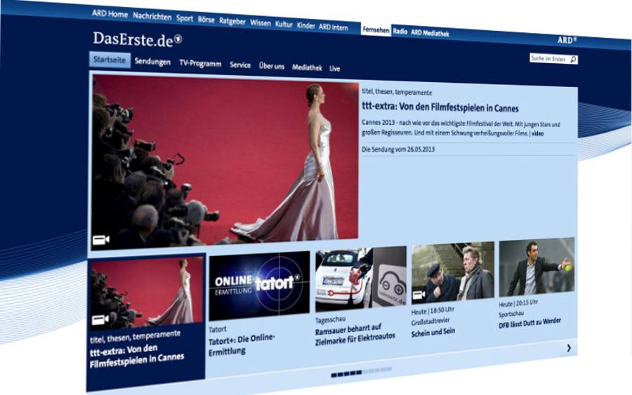Click Tatort label under Tatort thumbnail

217,329
